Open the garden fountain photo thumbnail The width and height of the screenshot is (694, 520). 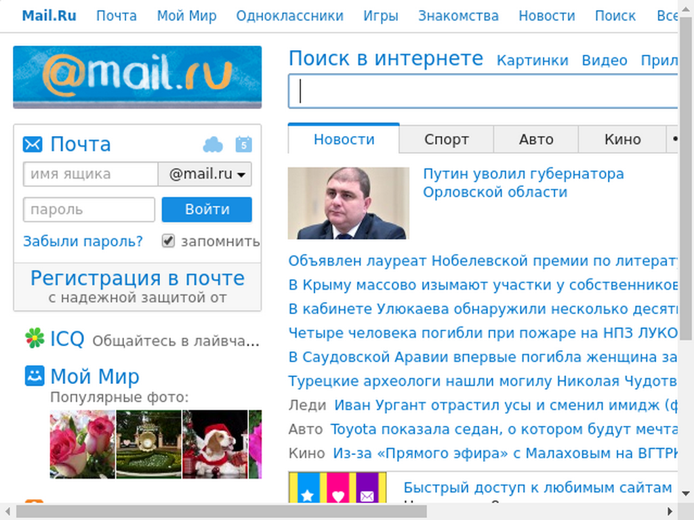coord(148,444)
